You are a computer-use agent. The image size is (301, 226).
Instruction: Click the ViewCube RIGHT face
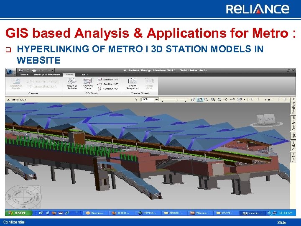tap(269, 119)
